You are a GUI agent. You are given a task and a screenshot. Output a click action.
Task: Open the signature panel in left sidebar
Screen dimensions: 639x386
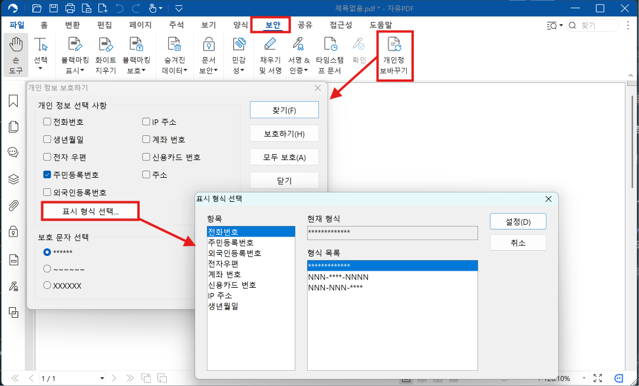point(14,286)
